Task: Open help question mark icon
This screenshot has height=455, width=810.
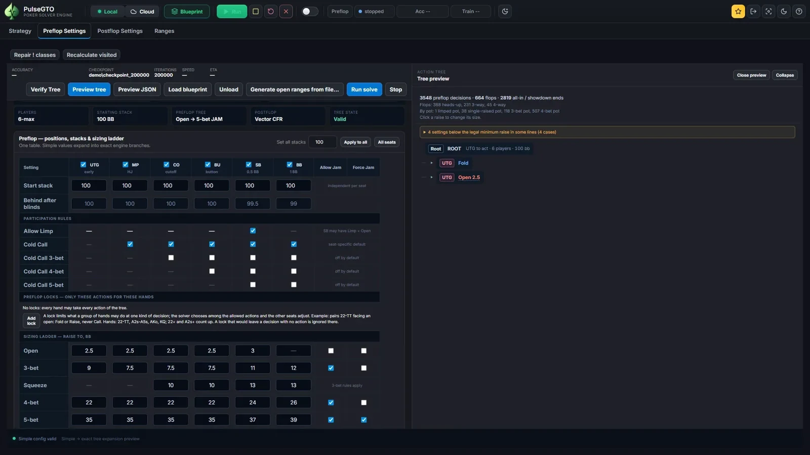Action: pyautogui.click(x=799, y=11)
